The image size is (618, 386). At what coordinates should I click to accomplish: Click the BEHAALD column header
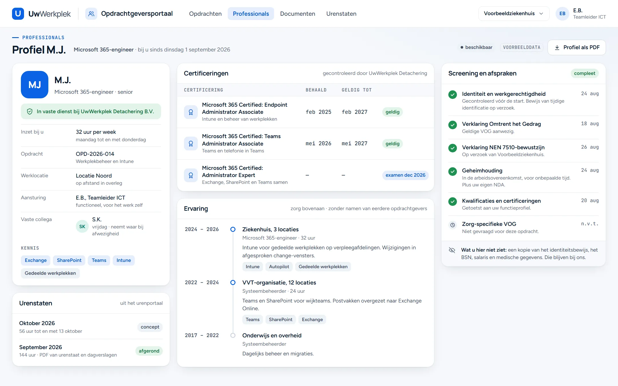(x=316, y=90)
